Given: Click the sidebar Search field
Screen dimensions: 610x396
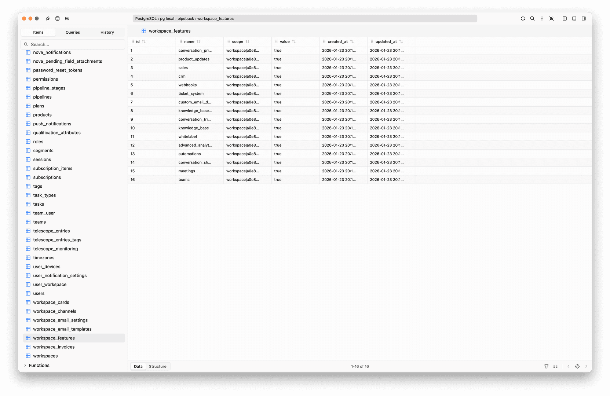Looking at the screenshot, I should [x=73, y=44].
